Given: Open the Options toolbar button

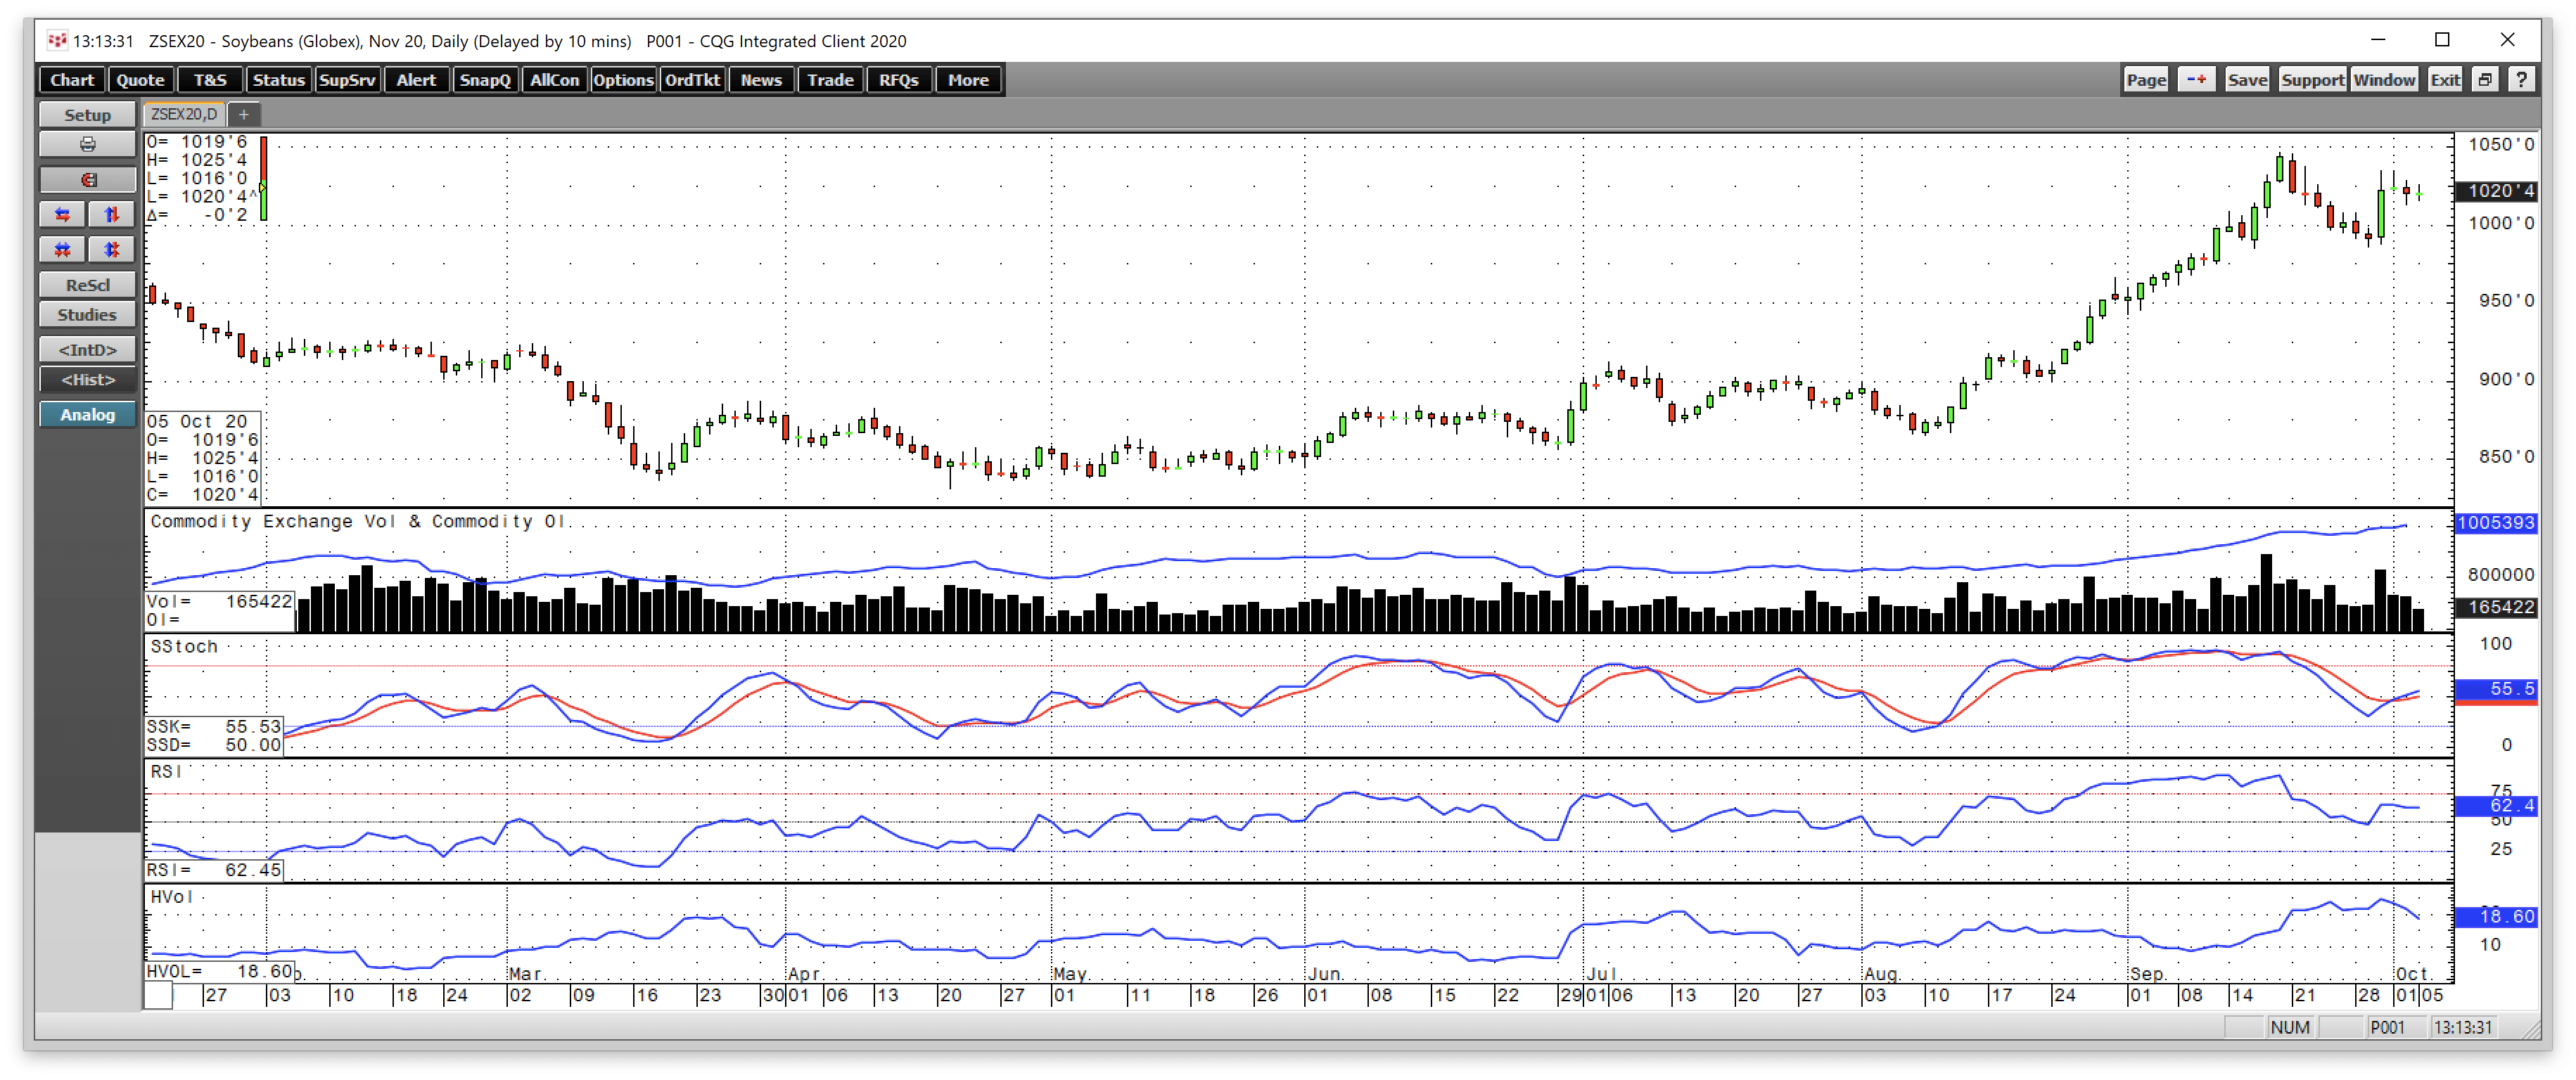Looking at the screenshot, I should pyautogui.click(x=623, y=80).
